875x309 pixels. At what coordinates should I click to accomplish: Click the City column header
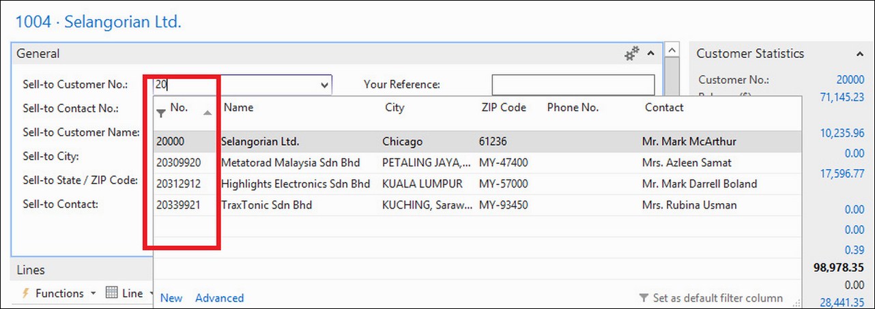pos(395,108)
